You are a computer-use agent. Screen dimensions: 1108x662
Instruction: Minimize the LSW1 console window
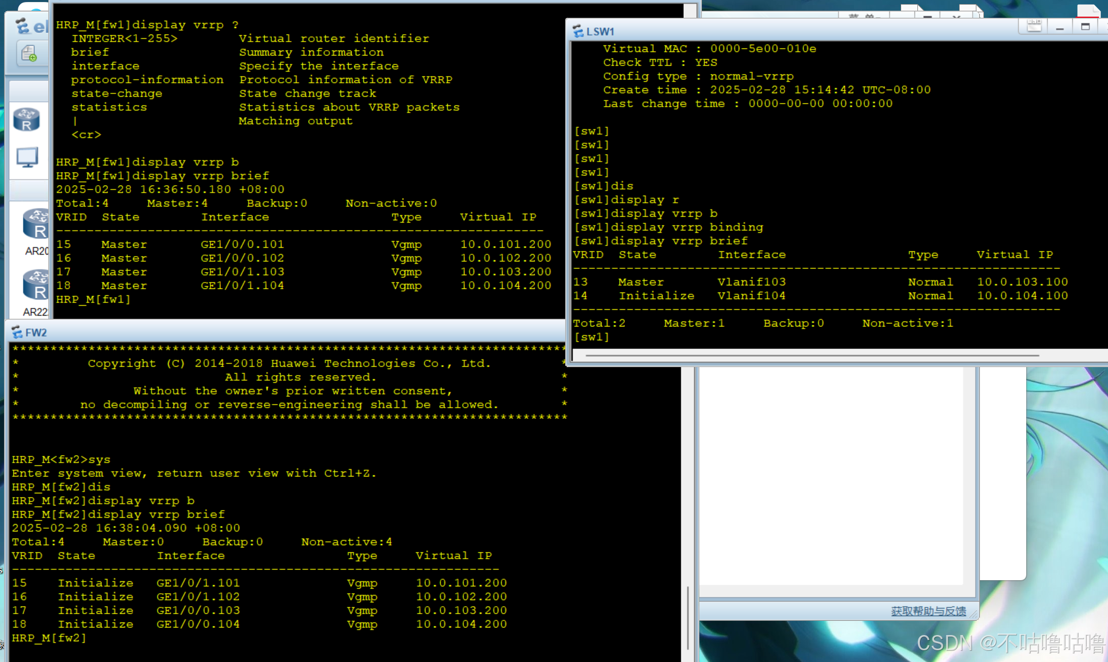click(x=1060, y=27)
